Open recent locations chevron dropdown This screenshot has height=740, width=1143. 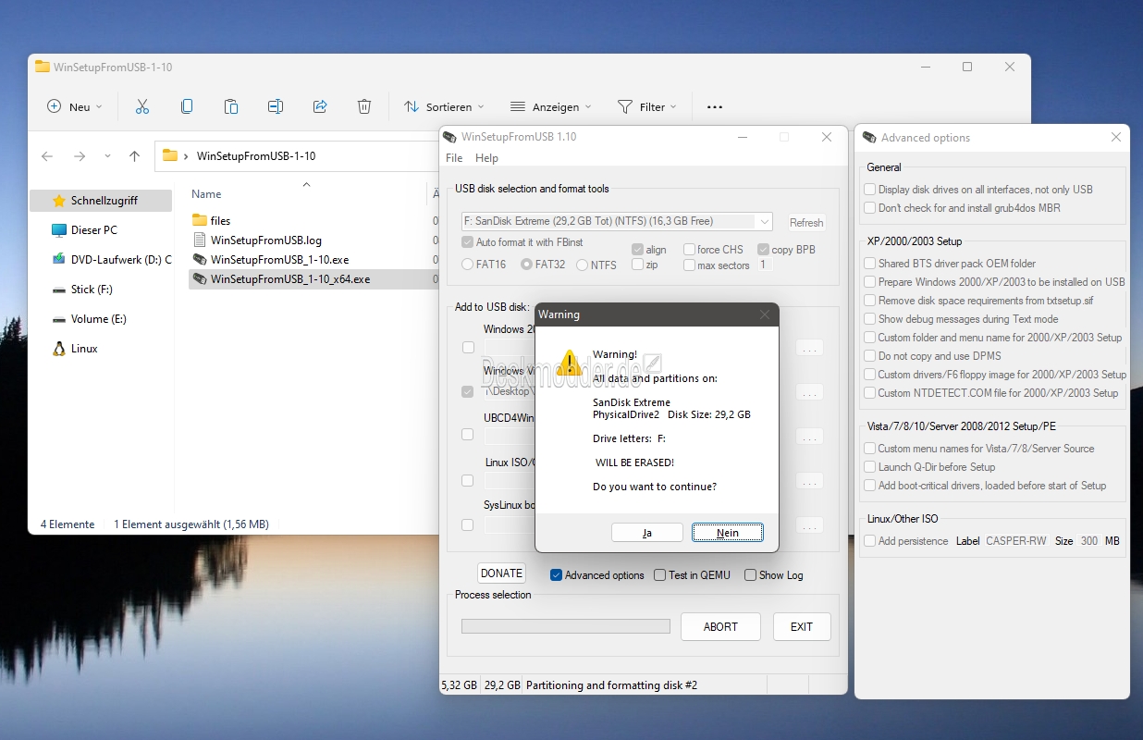click(107, 156)
